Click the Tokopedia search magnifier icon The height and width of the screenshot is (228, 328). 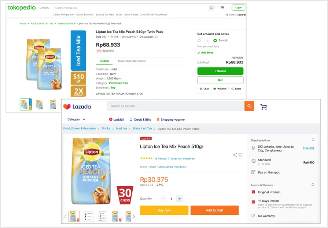point(211,8)
